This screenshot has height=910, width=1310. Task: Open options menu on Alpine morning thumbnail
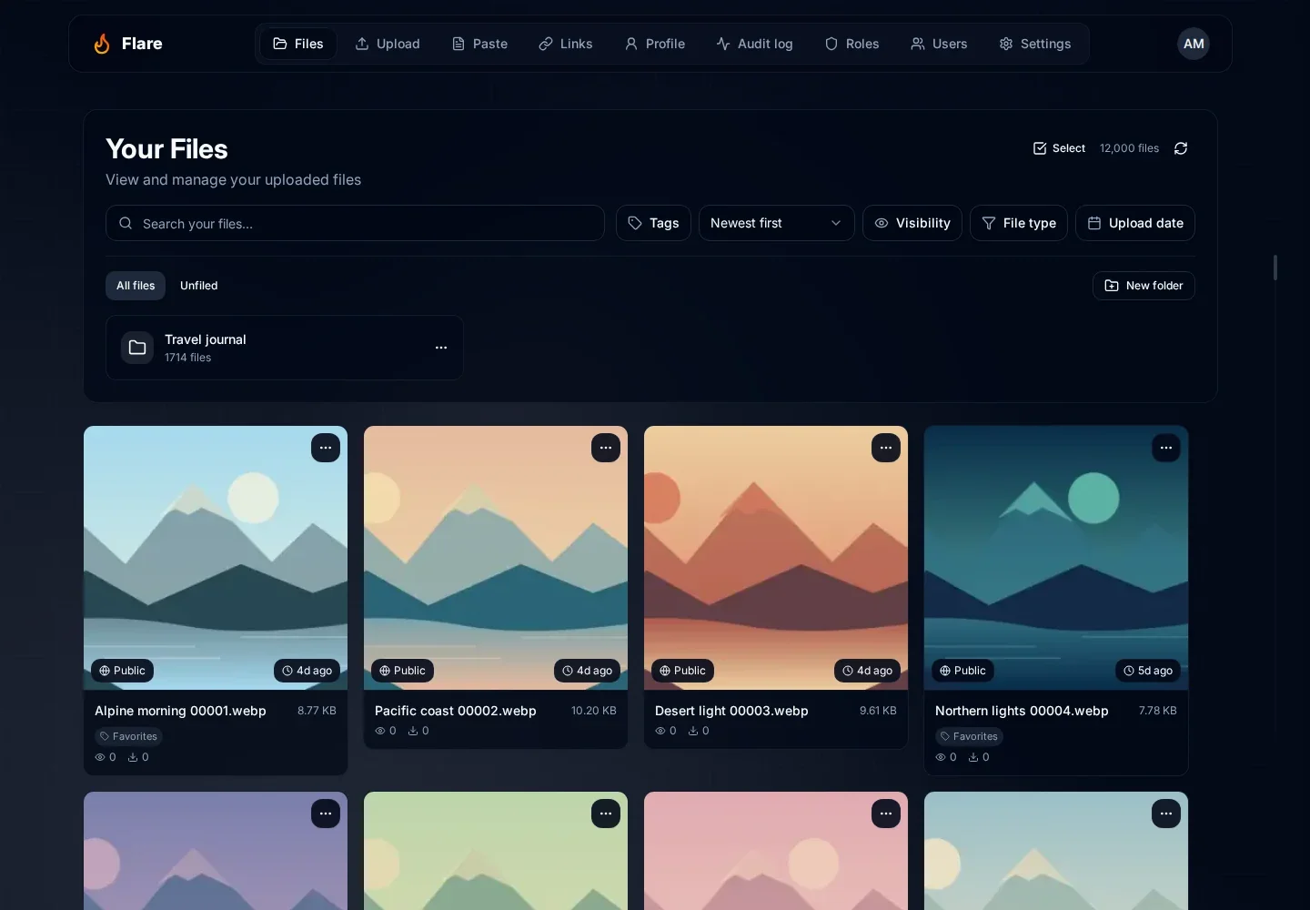(x=326, y=448)
